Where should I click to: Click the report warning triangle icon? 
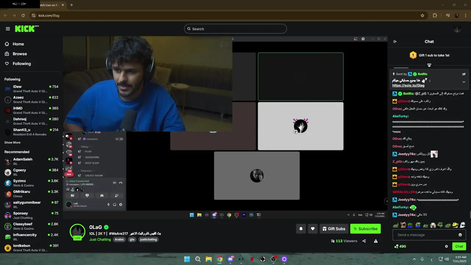point(376,241)
